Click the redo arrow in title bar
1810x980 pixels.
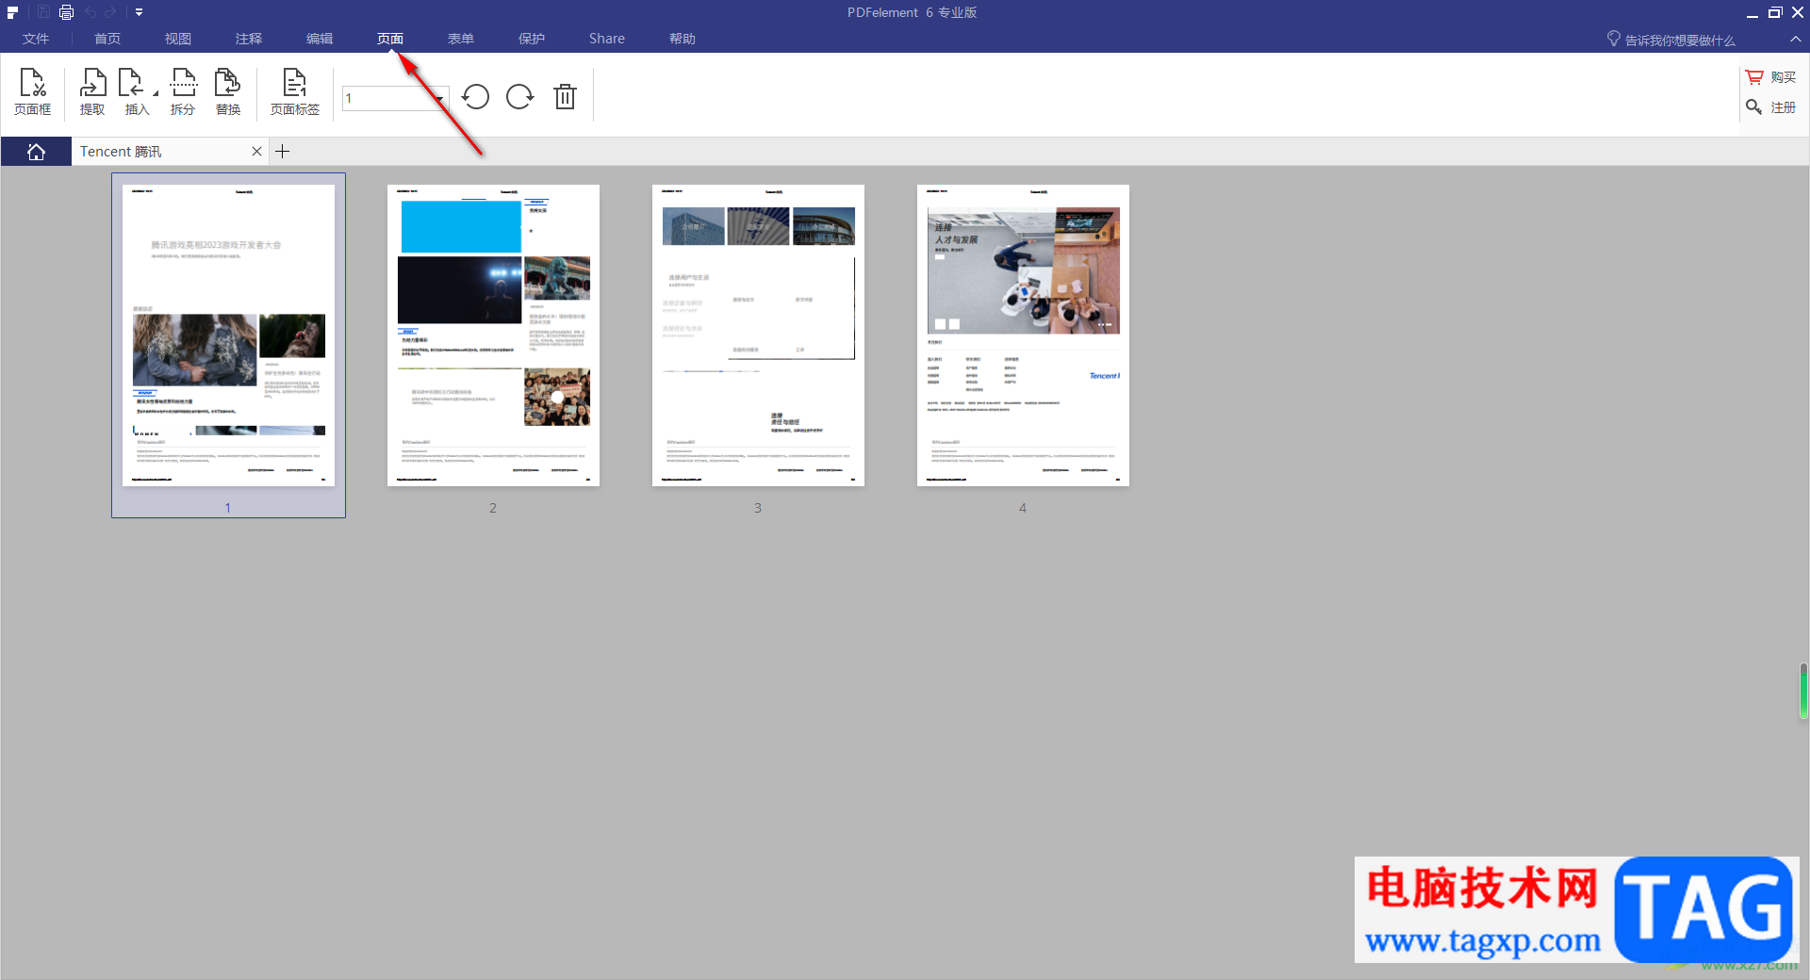(x=110, y=12)
